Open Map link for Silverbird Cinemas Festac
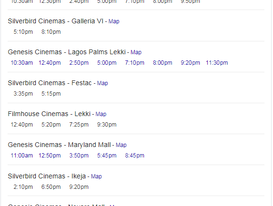 pyautogui.click(x=102, y=83)
